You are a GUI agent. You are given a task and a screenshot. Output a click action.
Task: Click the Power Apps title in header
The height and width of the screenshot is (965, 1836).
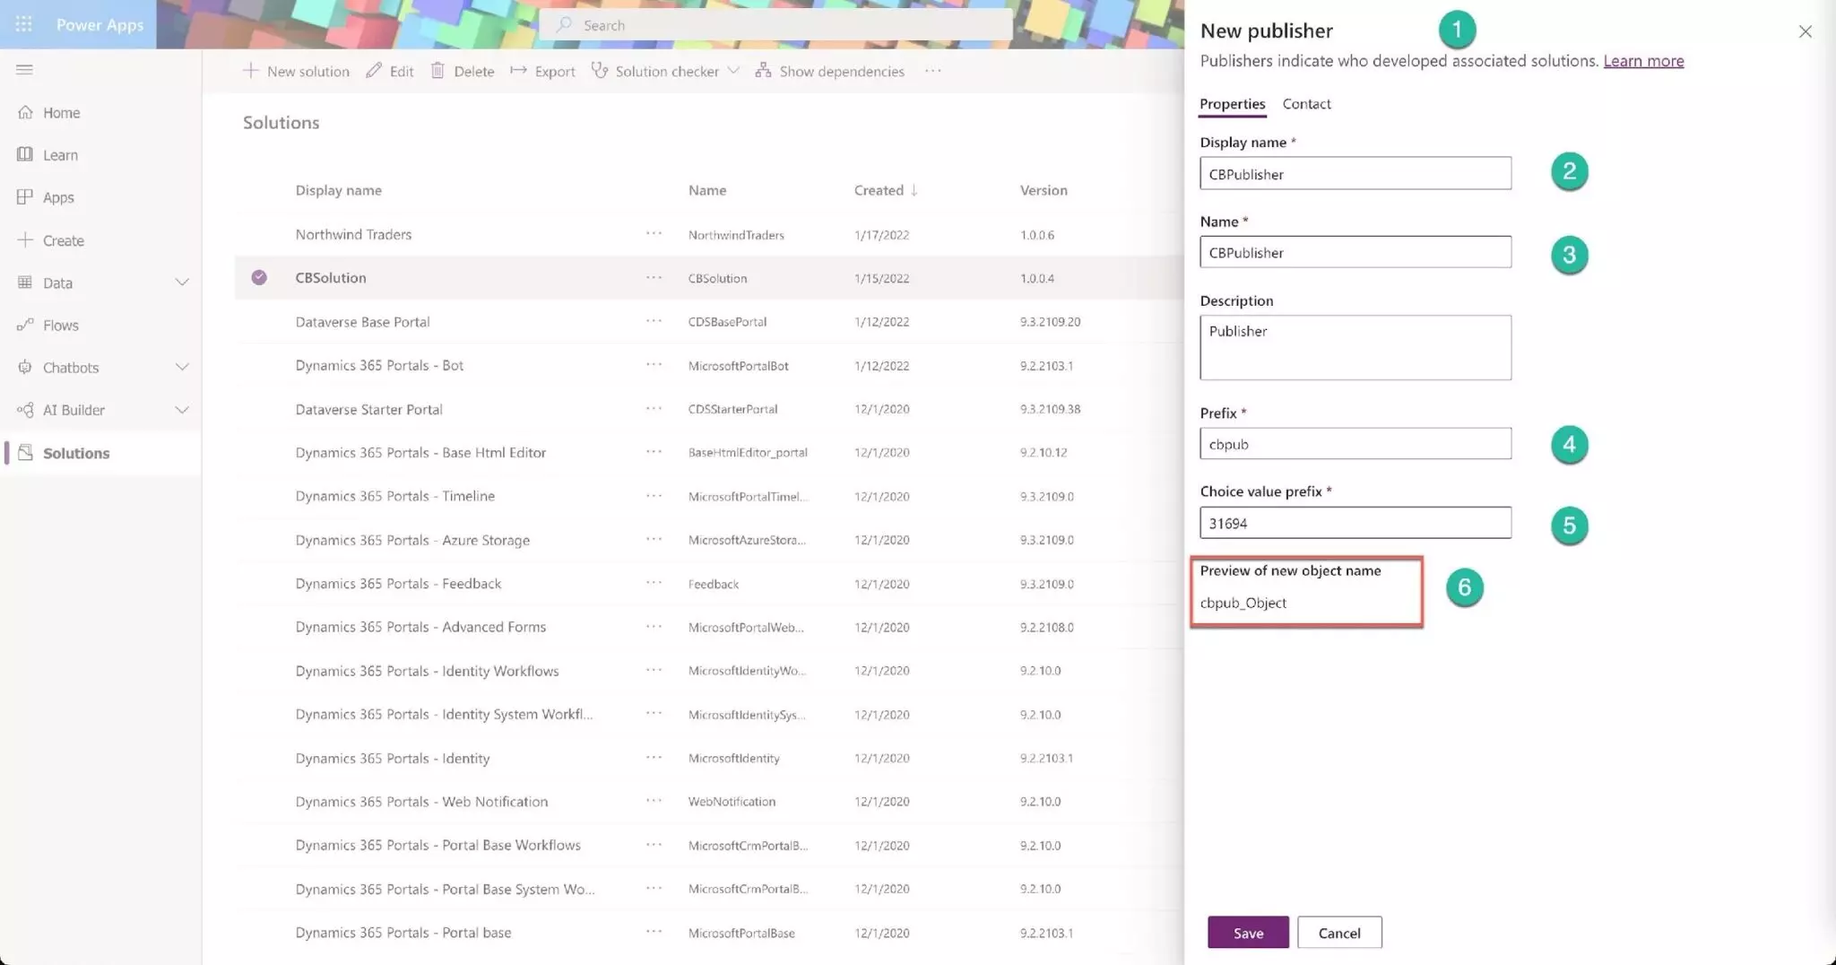coord(100,24)
